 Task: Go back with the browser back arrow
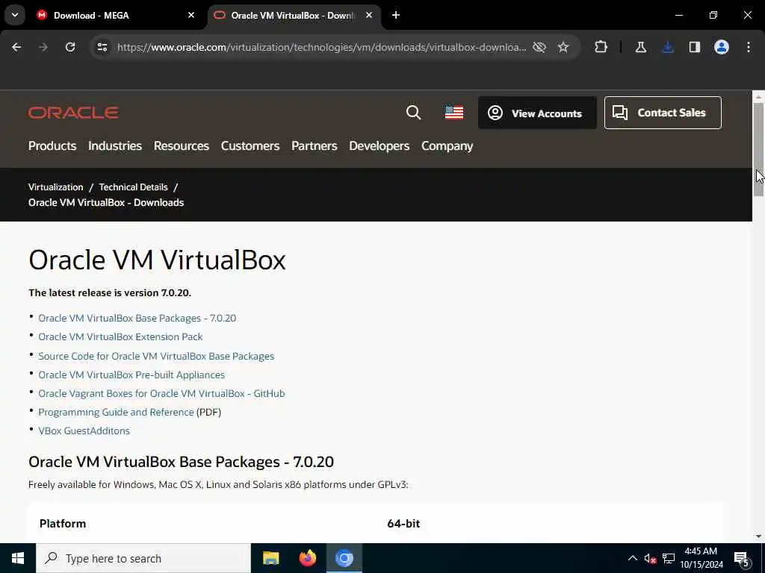click(16, 47)
